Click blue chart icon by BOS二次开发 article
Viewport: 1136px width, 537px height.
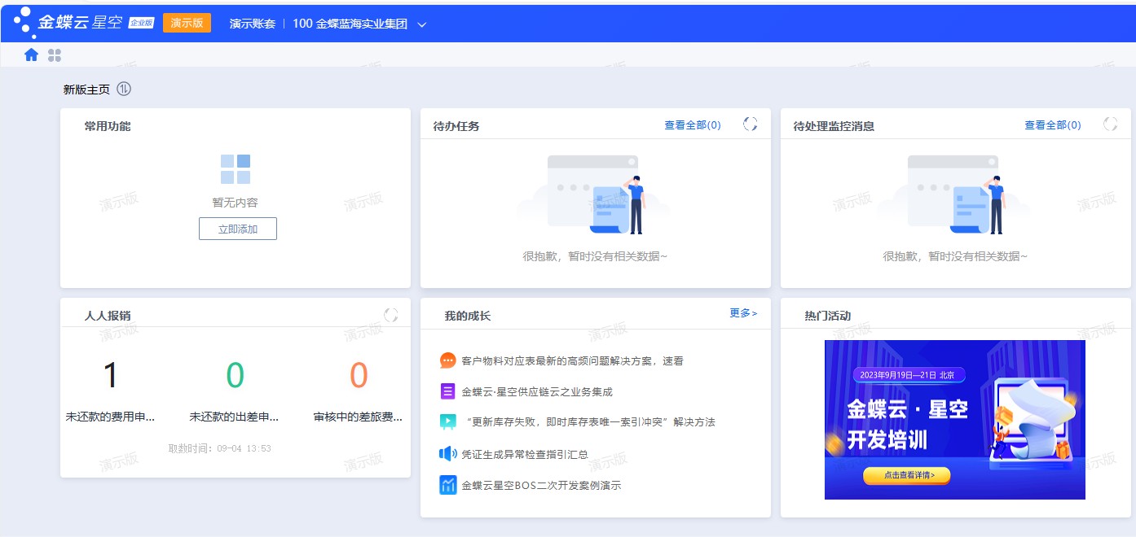(448, 485)
